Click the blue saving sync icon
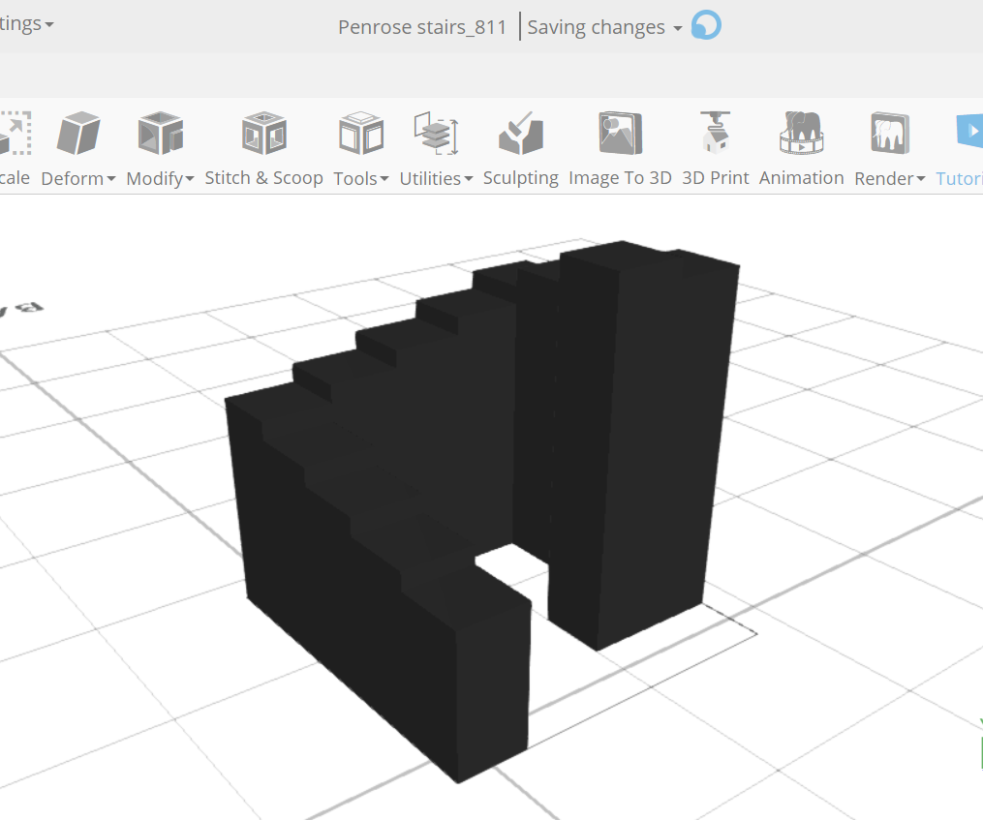983x820 pixels. click(x=705, y=26)
